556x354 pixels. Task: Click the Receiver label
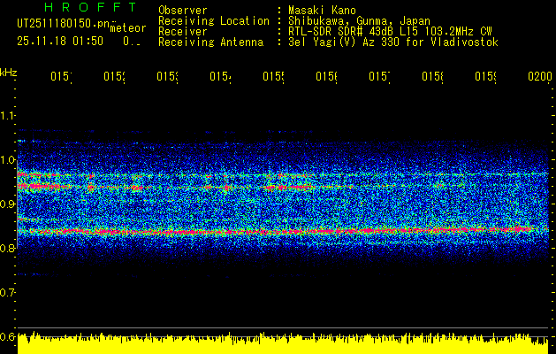pyautogui.click(x=183, y=32)
